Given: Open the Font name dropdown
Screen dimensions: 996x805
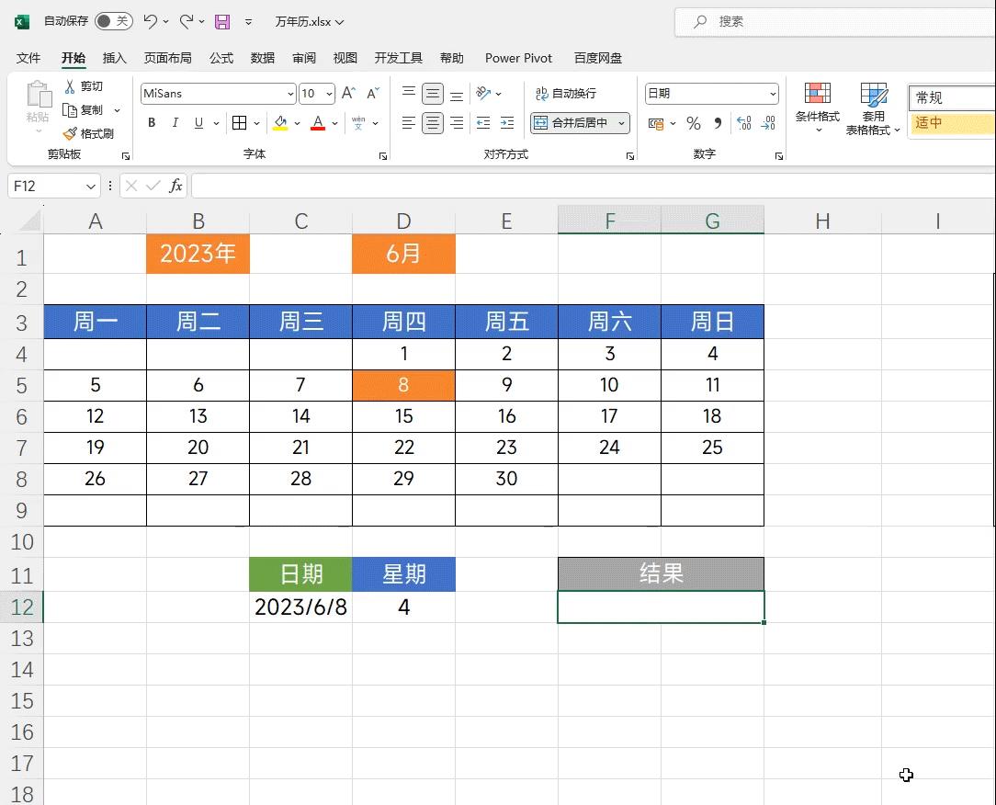Looking at the screenshot, I should click(x=289, y=93).
